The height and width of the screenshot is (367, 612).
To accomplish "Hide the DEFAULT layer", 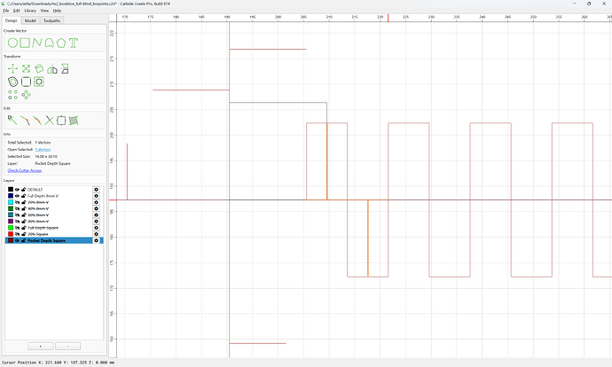I will click(x=17, y=190).
